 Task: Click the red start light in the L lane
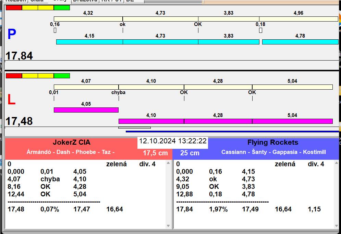pyautogui.click(x=14, y=76)
